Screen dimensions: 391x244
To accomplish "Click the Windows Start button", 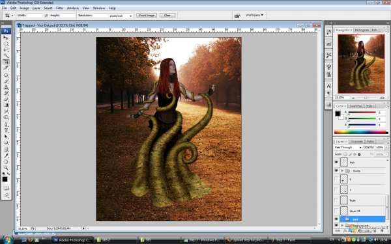I will coord(7,239).
